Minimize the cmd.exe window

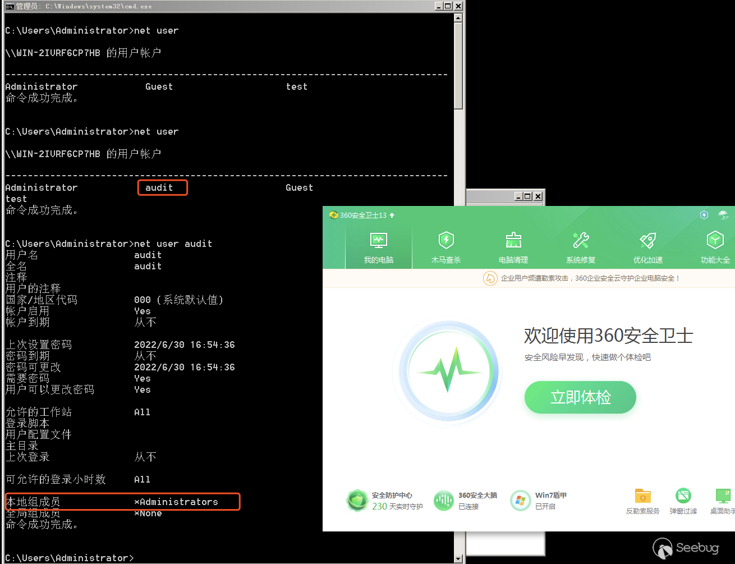(439, 6)
